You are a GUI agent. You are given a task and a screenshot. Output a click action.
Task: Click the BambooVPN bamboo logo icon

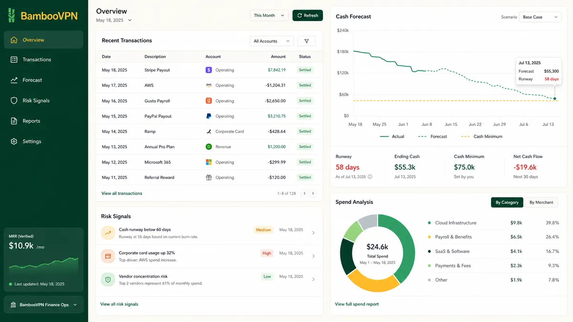pyautogui.click(x=11, y=15)
